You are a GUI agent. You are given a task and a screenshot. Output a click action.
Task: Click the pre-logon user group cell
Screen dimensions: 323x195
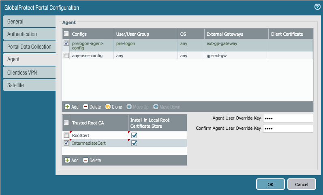126,43
